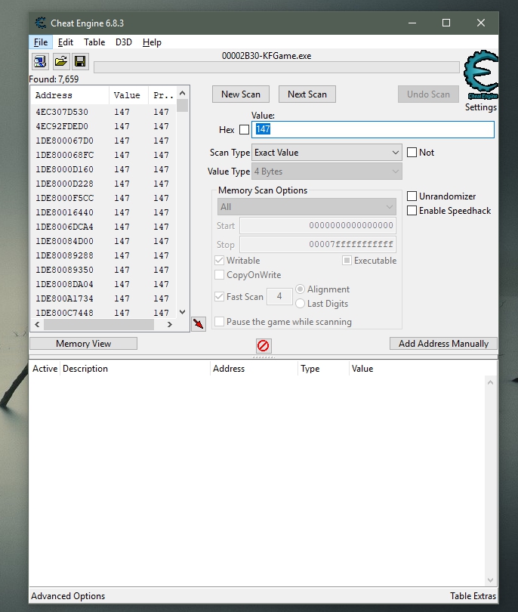Click the Address column header in results
Viewport: 518px width, 612px height.
coord(70,95)
